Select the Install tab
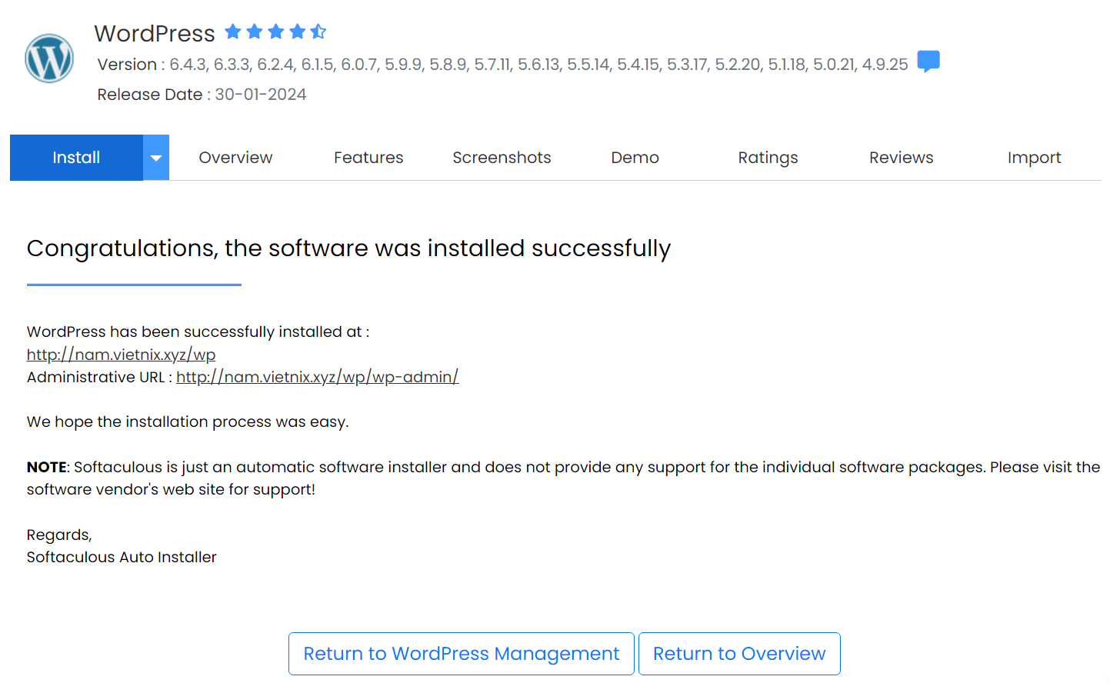The height and width of the screenshot is (683, 1110). click(76, 158)
